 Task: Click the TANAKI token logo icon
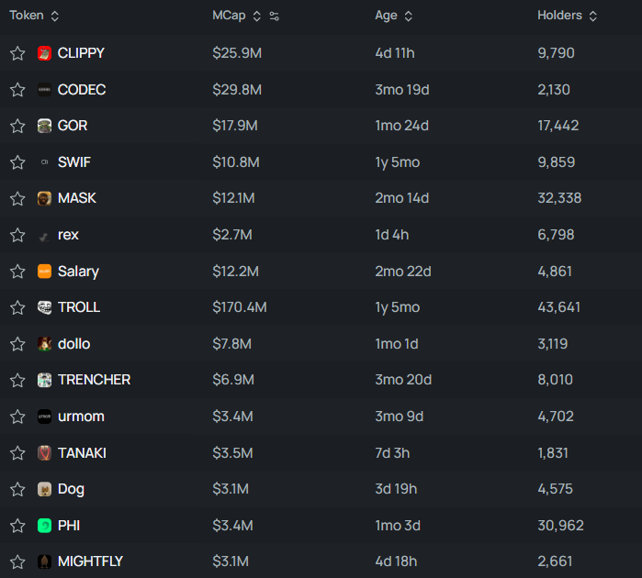tap(44, 453)
